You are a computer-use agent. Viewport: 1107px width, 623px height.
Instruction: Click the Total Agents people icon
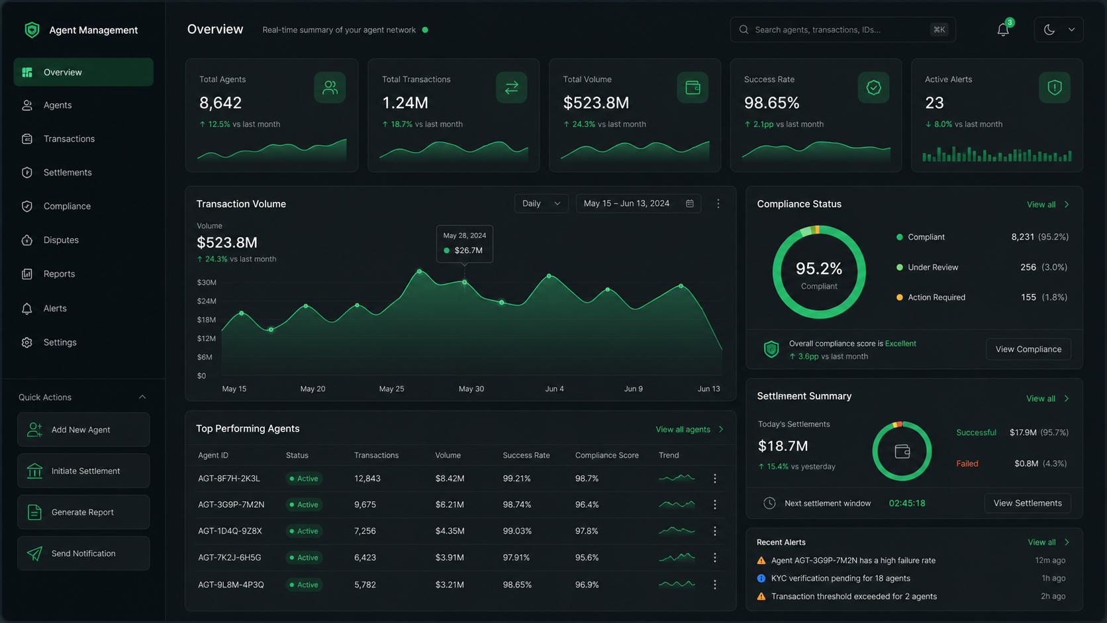click(330, 87)
